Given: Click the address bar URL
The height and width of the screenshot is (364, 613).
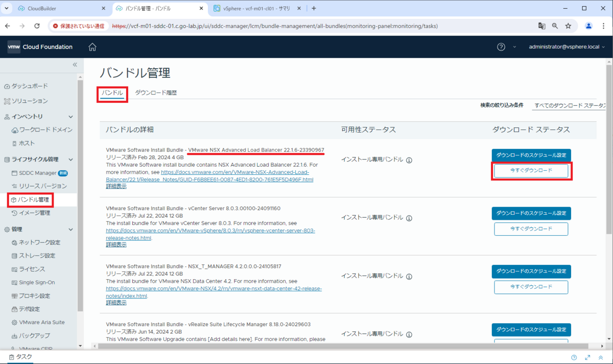Looking at the screenshot, I should [x=274, y=26].
